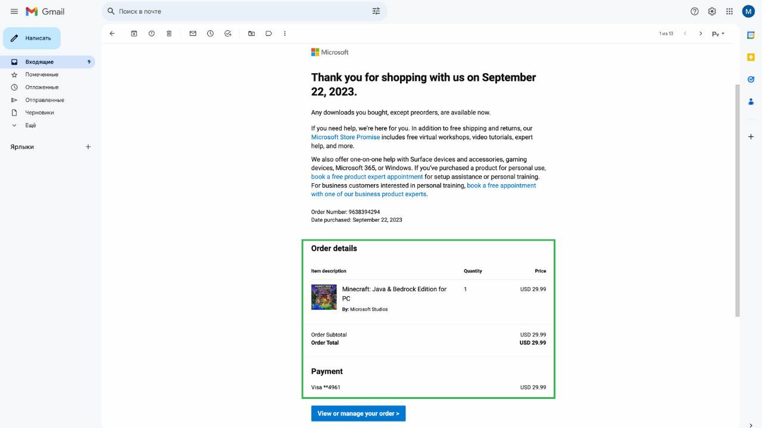
Task: Add to Tasks using the checkmark icon
Action: [x=227, y=34]
